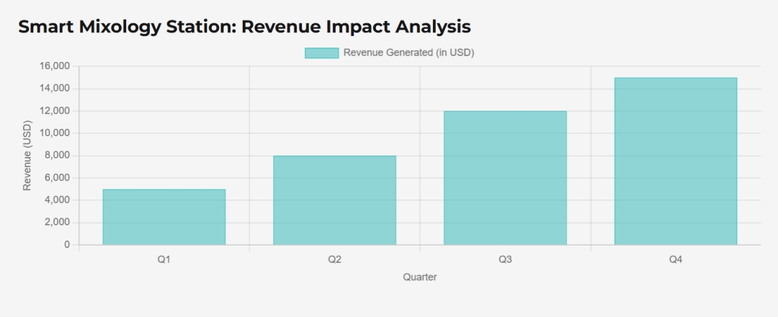Click the Q2 x-axis label
Viewport: 778px width, 317px height.
(x=335, y=259)
